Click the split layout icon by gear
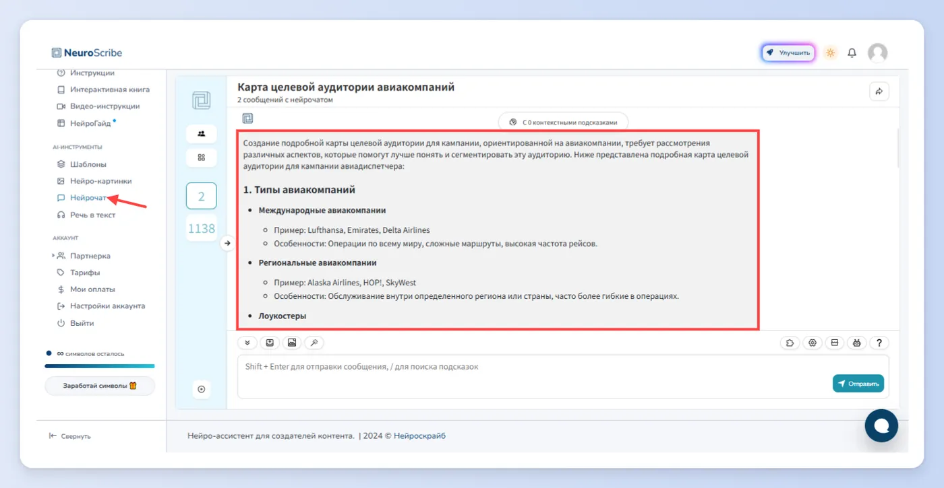 click(x=835, y=343)
